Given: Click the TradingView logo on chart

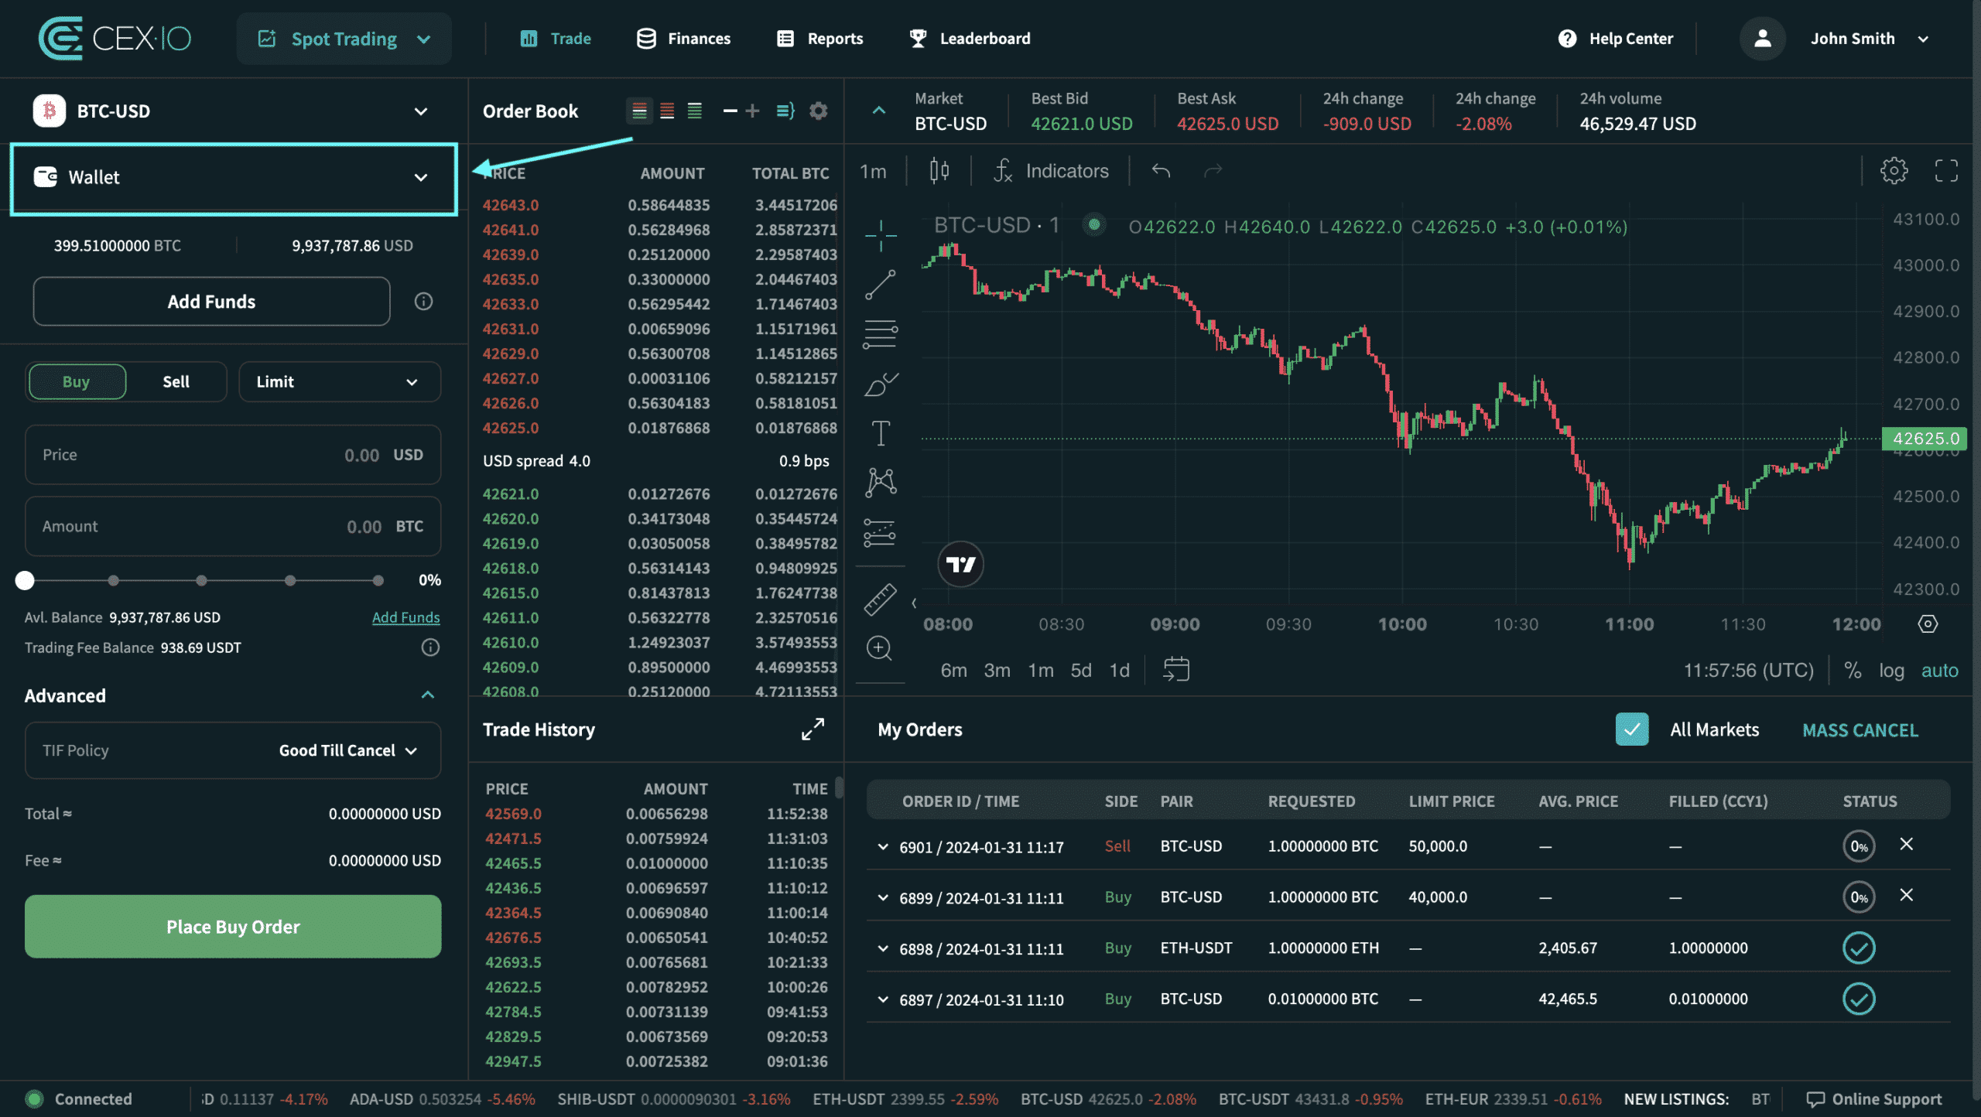Looking at the screenshot, I should (x=960, y=564).
